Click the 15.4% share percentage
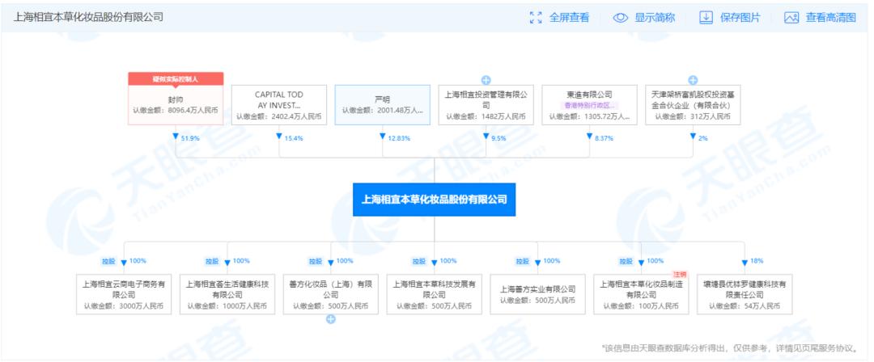874x362 pixels. (x=295, y=137)
